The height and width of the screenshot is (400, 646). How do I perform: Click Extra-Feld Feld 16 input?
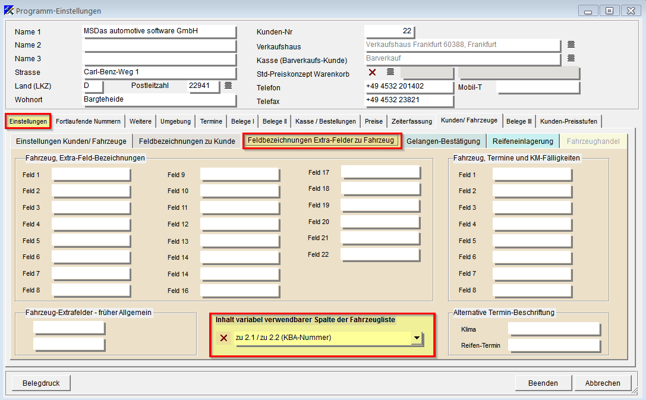tap(240, 291)
